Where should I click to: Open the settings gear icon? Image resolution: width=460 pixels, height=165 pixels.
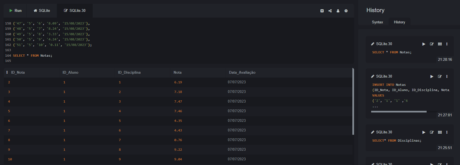coord(346,11)
